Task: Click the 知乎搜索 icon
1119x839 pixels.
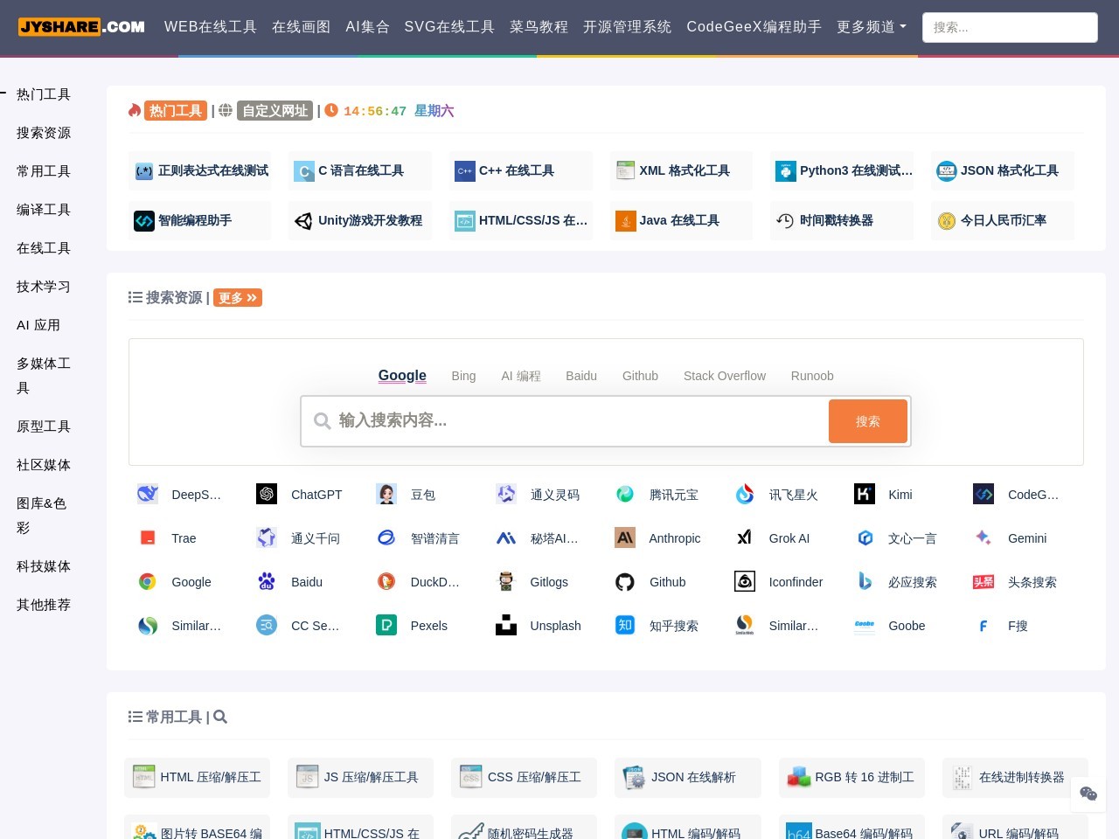Action: tap(625, 625)
